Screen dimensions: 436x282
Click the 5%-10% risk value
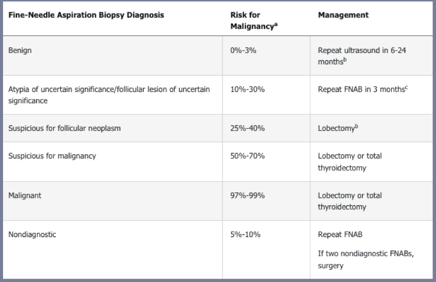(x=245, y=234)
